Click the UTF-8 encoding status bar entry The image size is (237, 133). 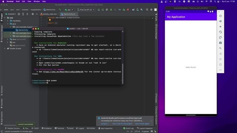(x=137, y=132)
